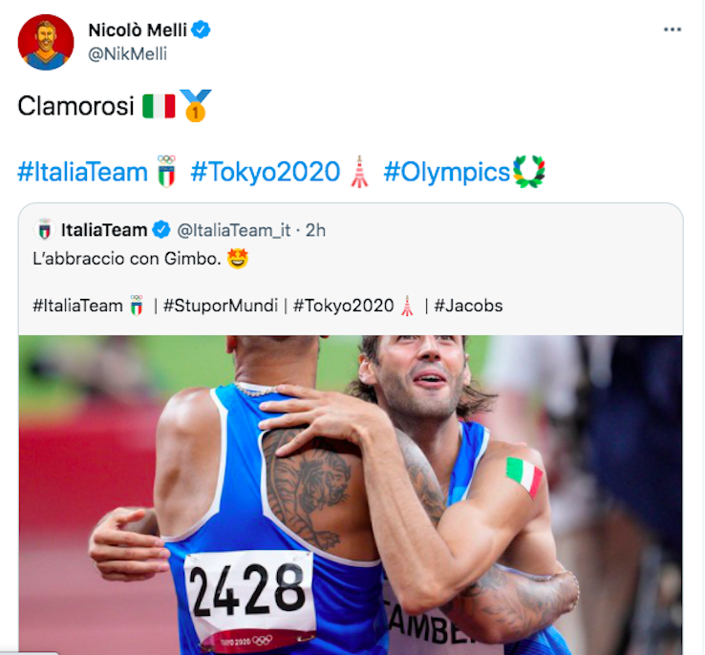Click the ItaliaTeam account name in quote
Image resolution: width=705 pixels, height=655 pixels.
click(103, 230)
